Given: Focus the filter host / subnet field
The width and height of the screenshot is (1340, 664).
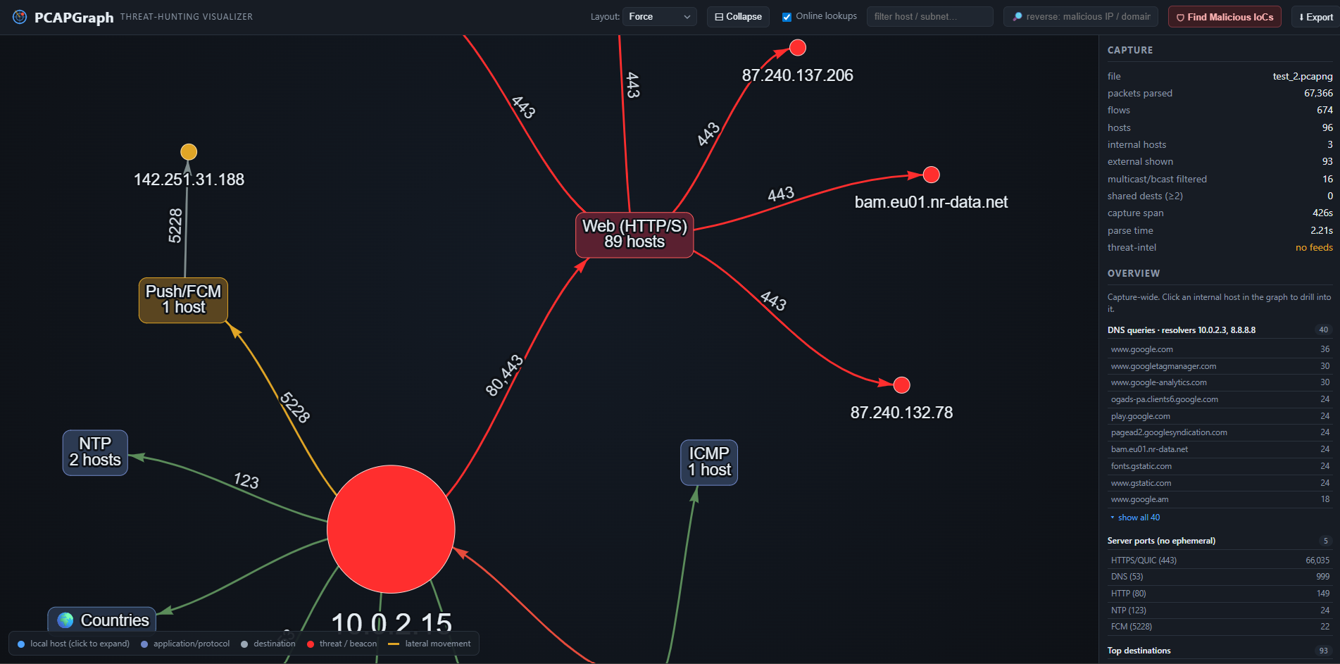Looking at the screenshot, I should coord(929,17).
